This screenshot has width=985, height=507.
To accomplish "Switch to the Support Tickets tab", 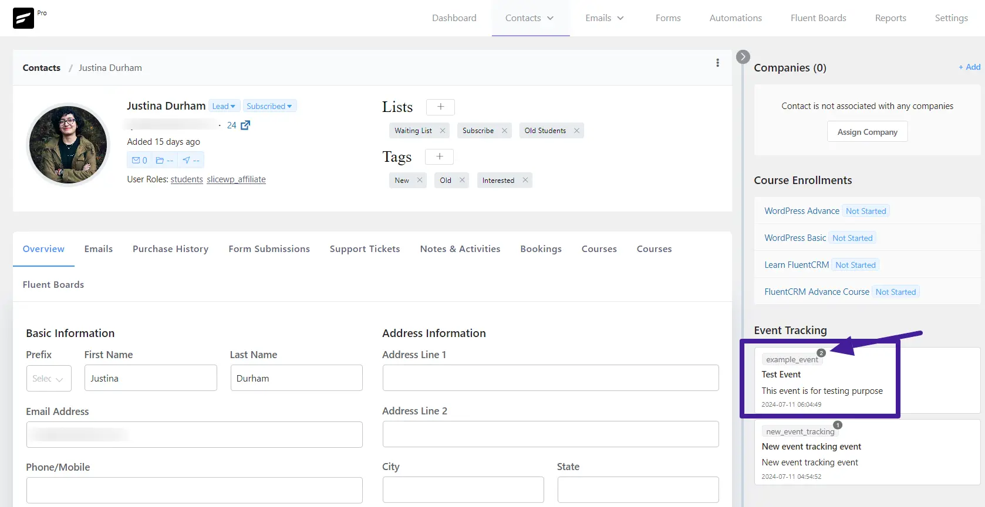I will [365, 249].
